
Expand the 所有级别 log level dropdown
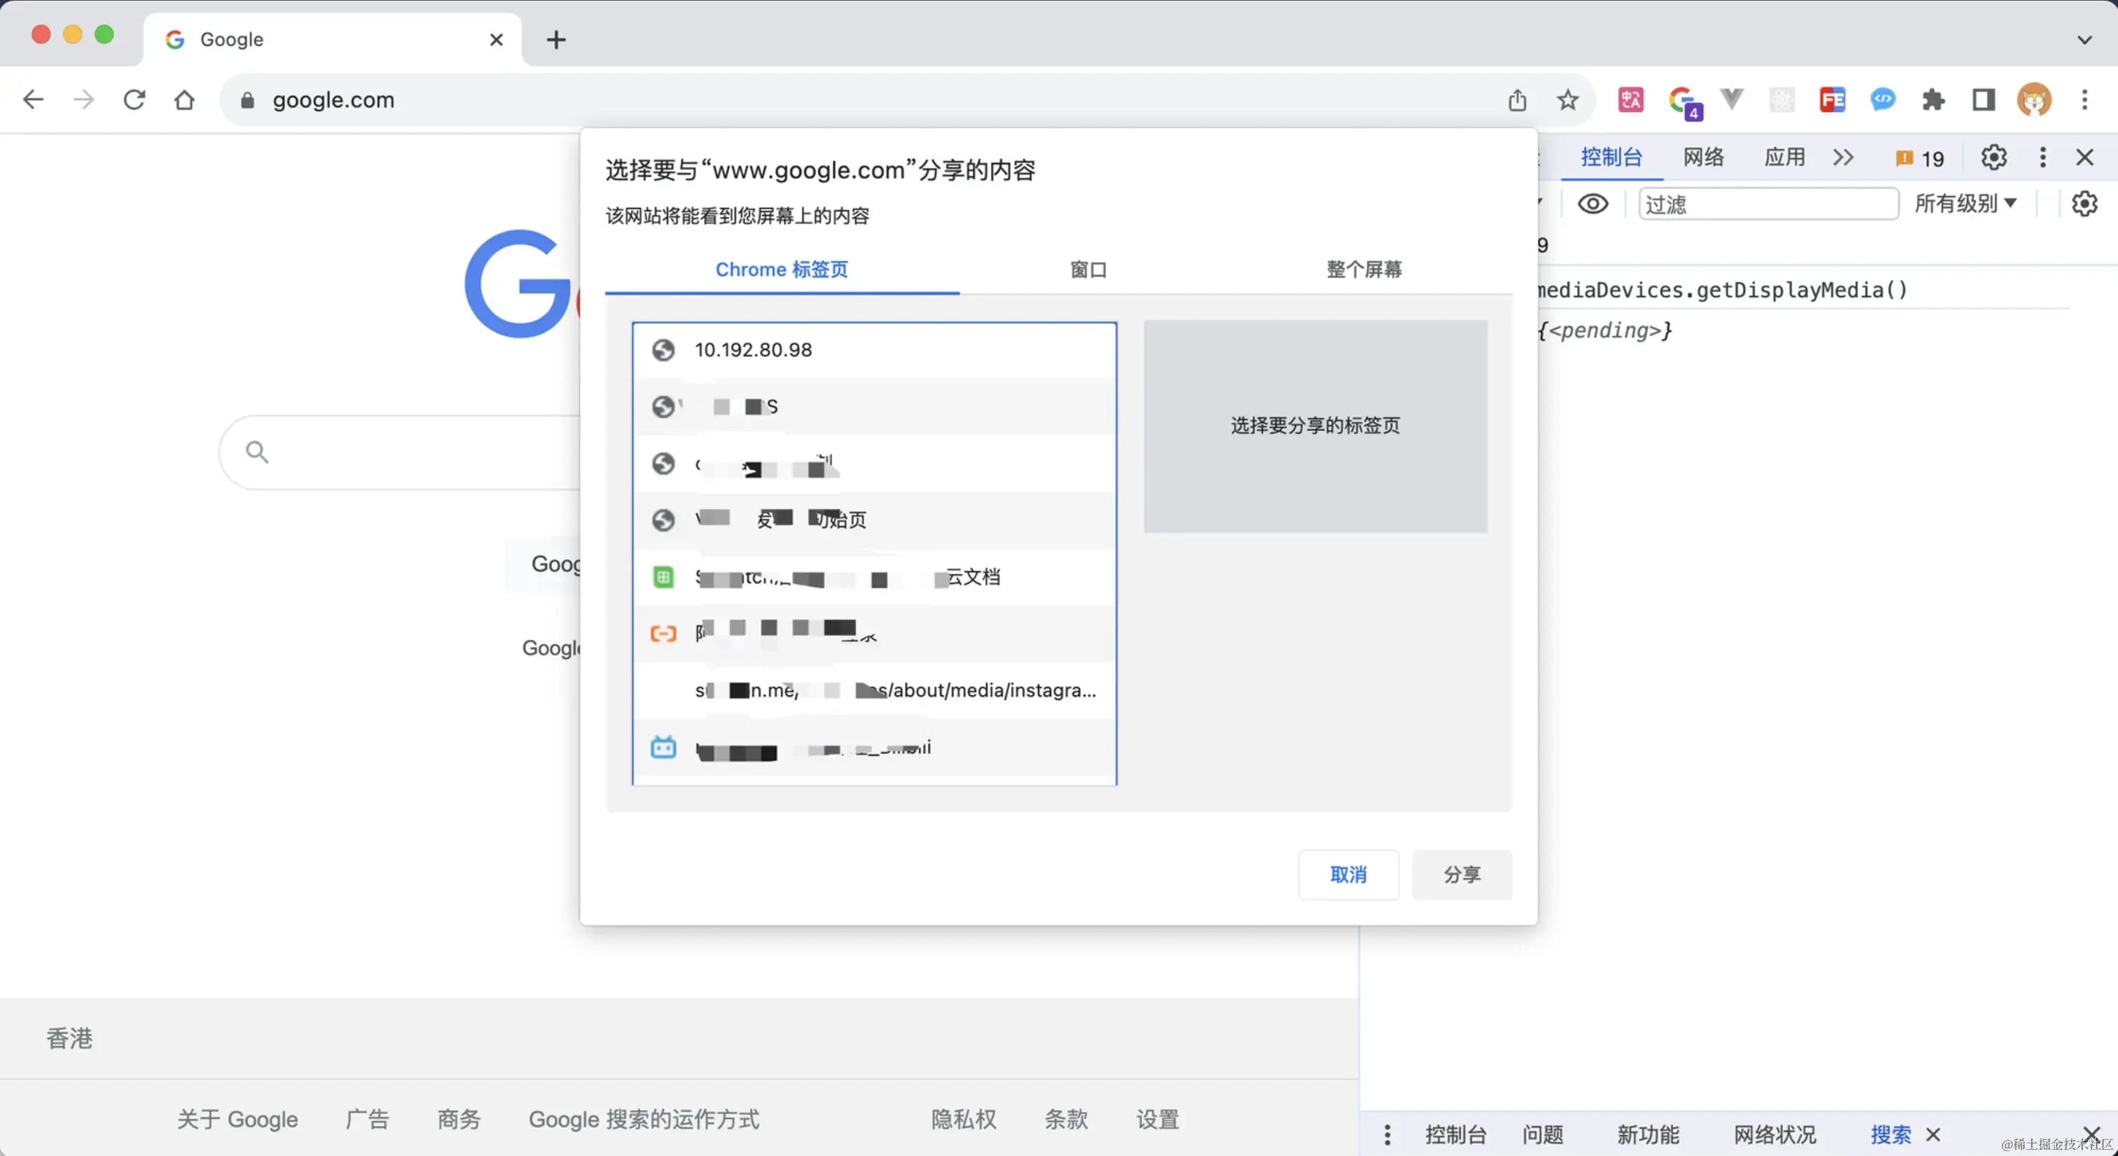tap(1965, 204)
